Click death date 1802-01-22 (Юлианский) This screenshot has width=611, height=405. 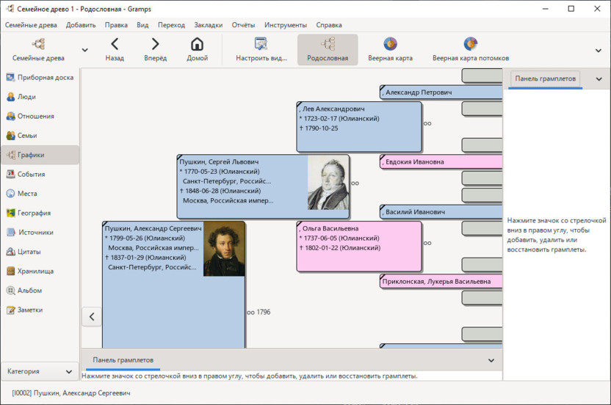click(x=340, y=248)
